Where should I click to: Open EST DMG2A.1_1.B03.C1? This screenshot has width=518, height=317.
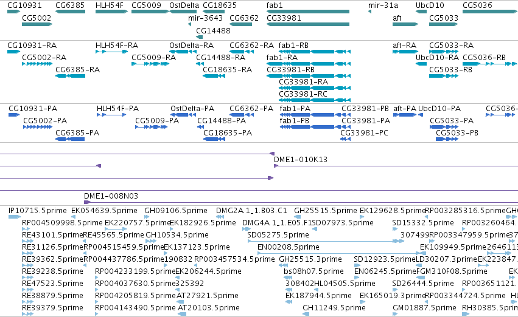(x=251, y=211)
